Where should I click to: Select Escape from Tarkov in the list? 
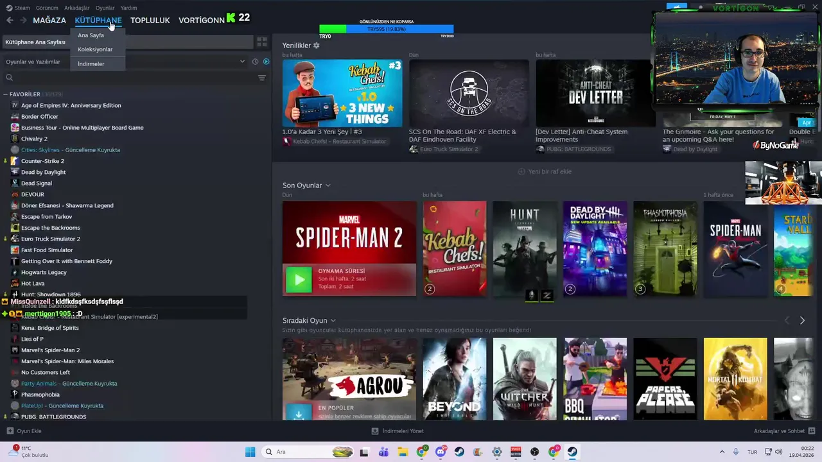(x=47, y=216)
